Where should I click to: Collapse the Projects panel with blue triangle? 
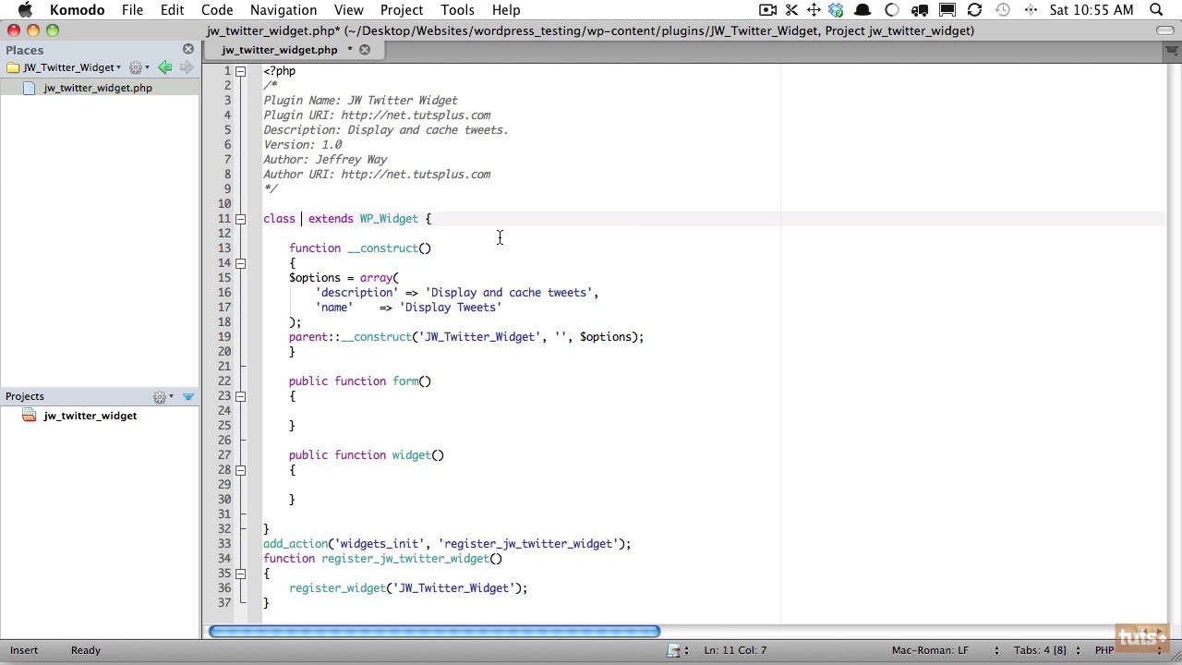(188, 397)
